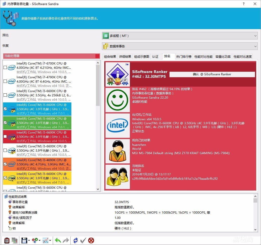The image size is (261, 245).
Task: Switch to the 组合结果 tab
Action: (x=110, y=57)
